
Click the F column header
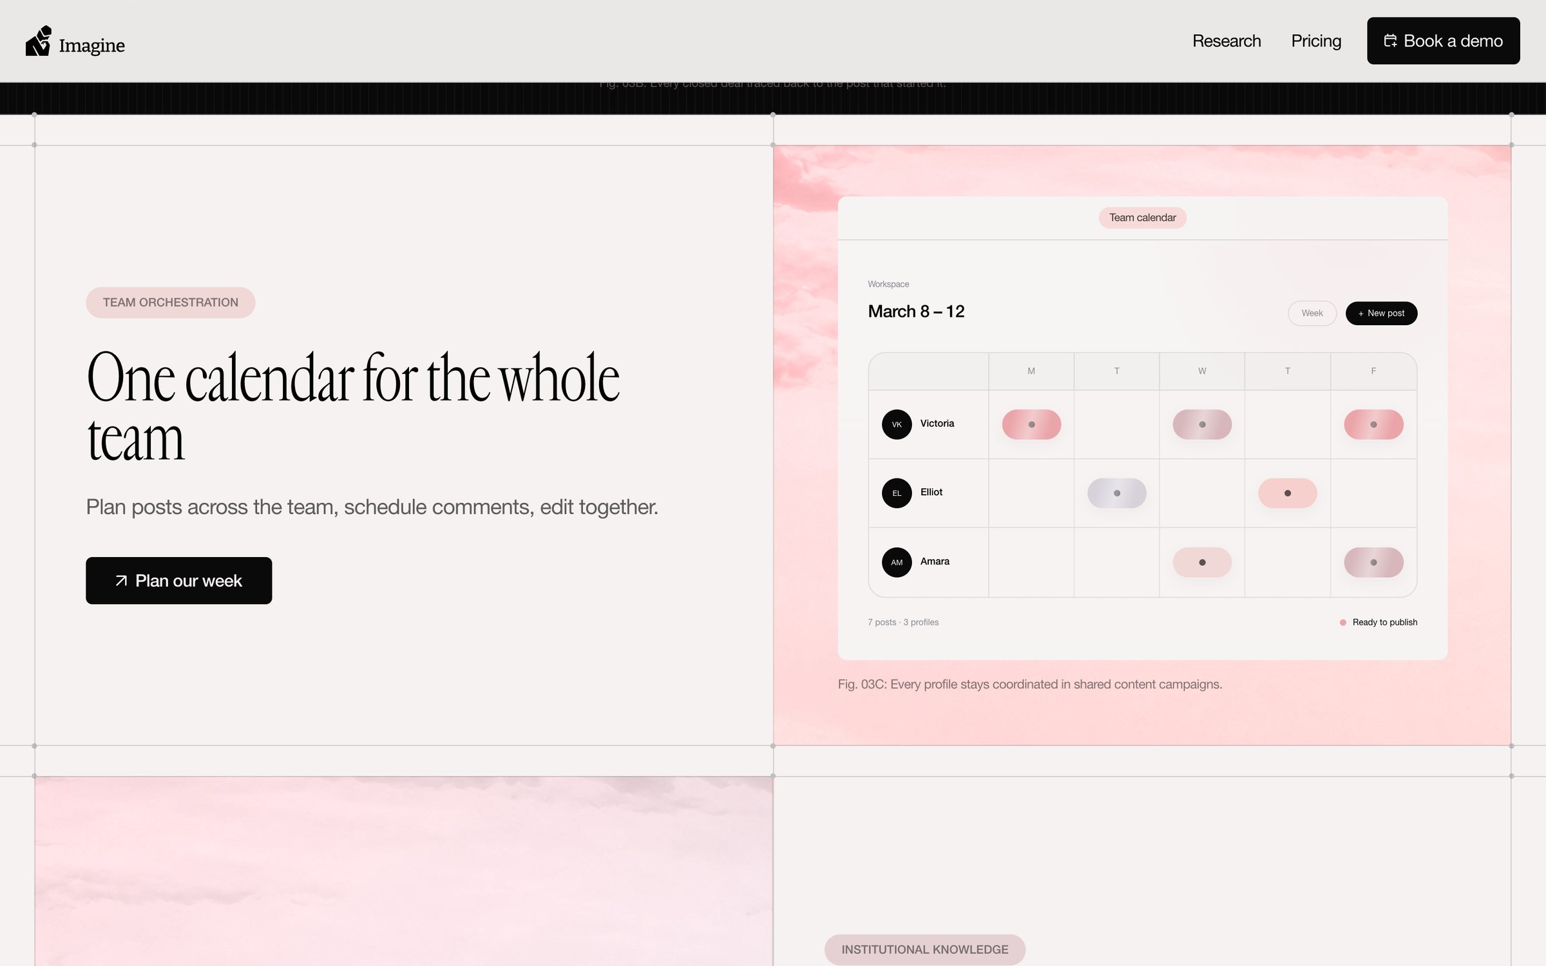(1373, 371)
